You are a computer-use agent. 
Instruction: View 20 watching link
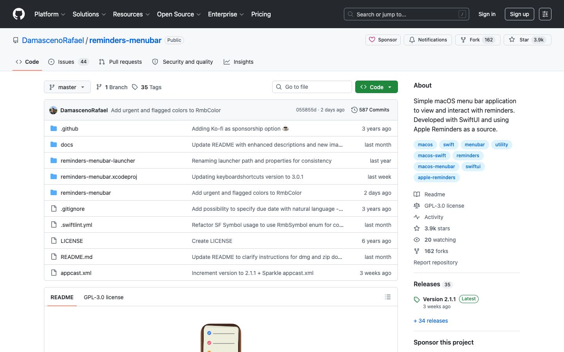(x=435, y=240)
